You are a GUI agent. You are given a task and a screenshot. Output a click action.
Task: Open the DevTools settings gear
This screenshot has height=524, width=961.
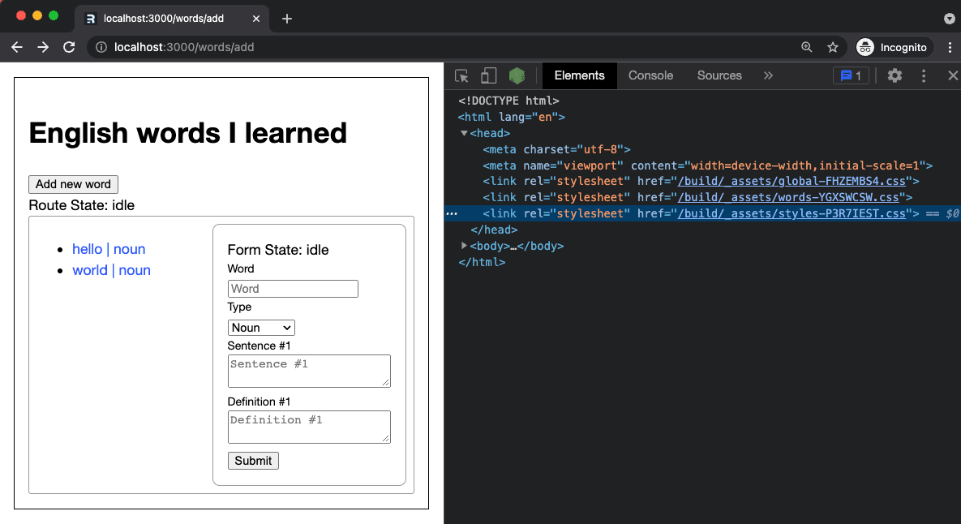[x=894, y=75]
